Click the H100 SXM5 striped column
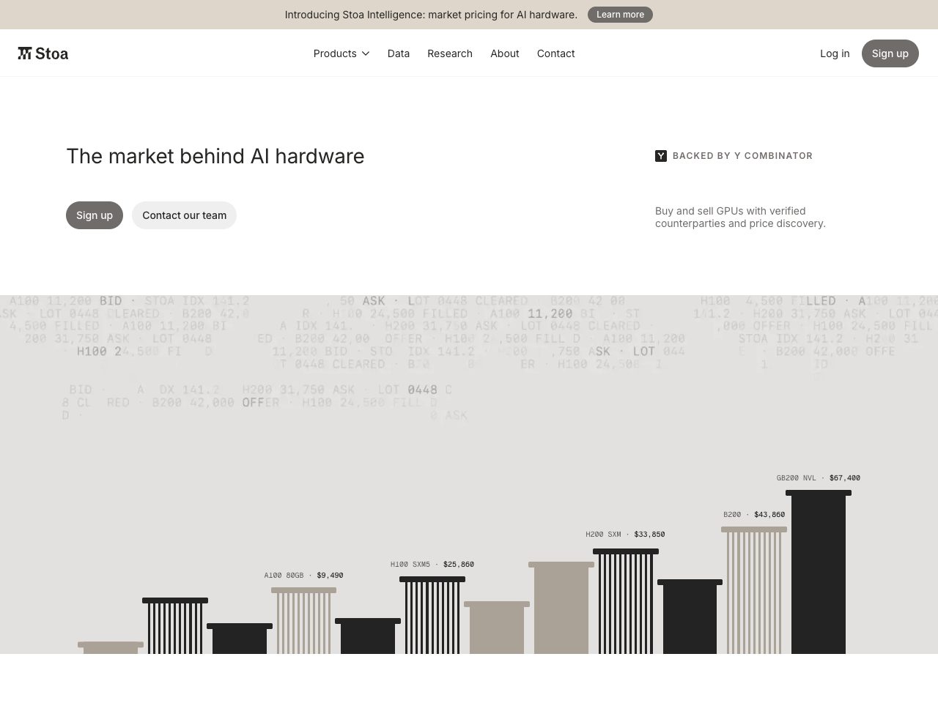938x703 pixels. coord(432,615)
